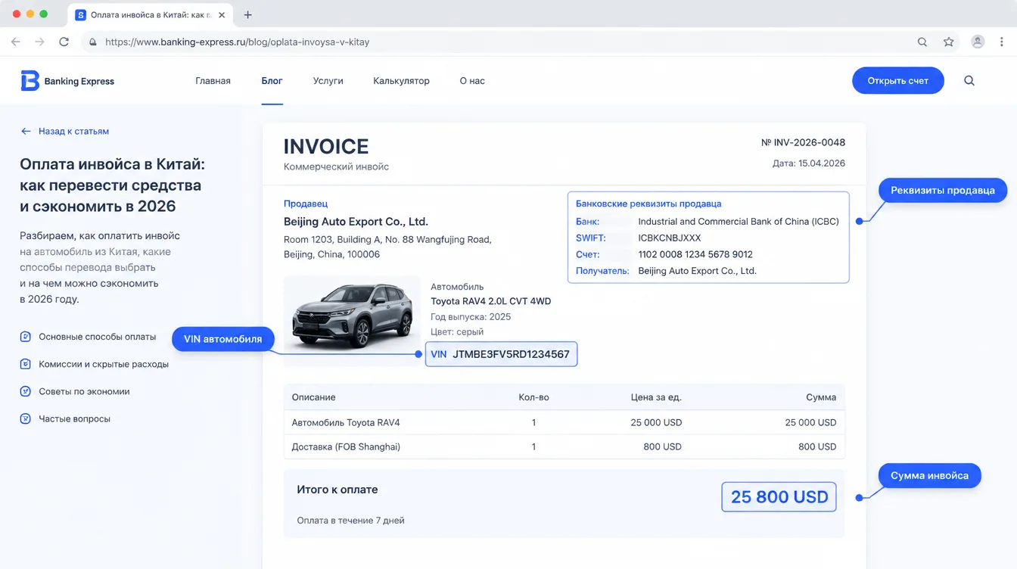Click the icon beside Основные способы оплаты

coord(25,337)
